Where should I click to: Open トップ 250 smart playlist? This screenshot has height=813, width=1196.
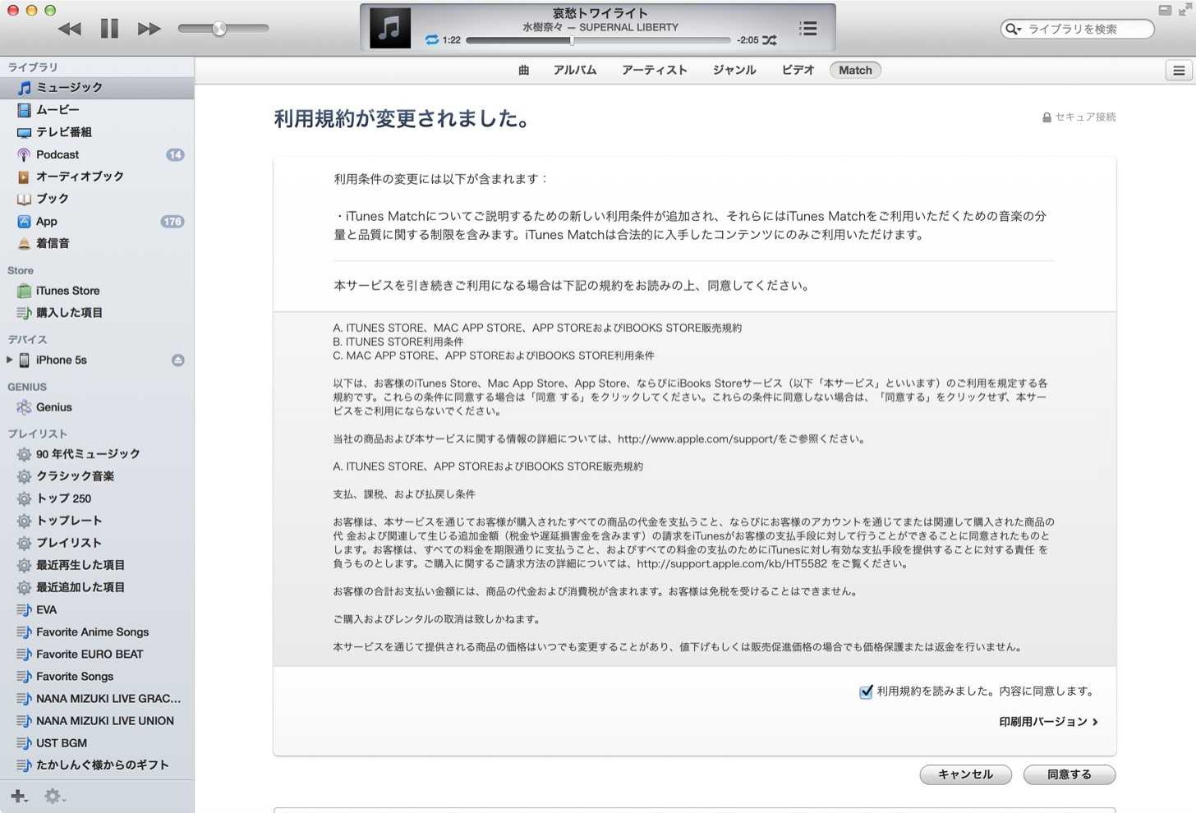click(x=97, y=498)
